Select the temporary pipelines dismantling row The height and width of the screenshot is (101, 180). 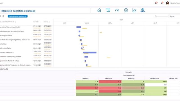point(26,57)
